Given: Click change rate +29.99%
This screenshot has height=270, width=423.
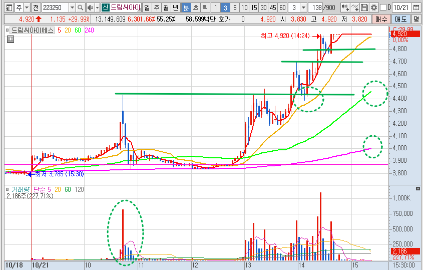Looking at the screenshot, I should [x=79, y=19].
